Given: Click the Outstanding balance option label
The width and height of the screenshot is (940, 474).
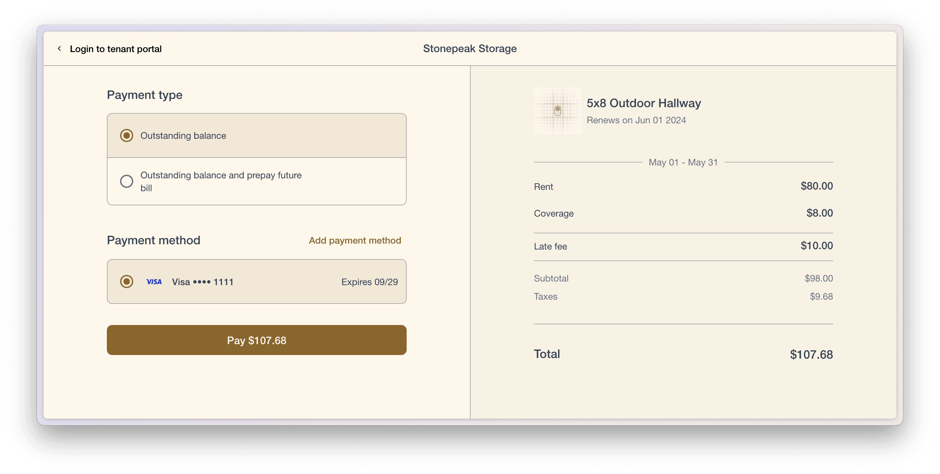Looking at the screenshot, I should pos(183,135).
